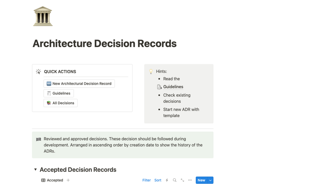328x184 pixels.
Task: Select the Accepted table view tab
Action: (x=52, y=180)
